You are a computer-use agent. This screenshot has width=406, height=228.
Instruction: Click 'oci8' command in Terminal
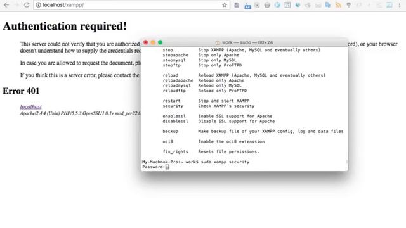167,142
